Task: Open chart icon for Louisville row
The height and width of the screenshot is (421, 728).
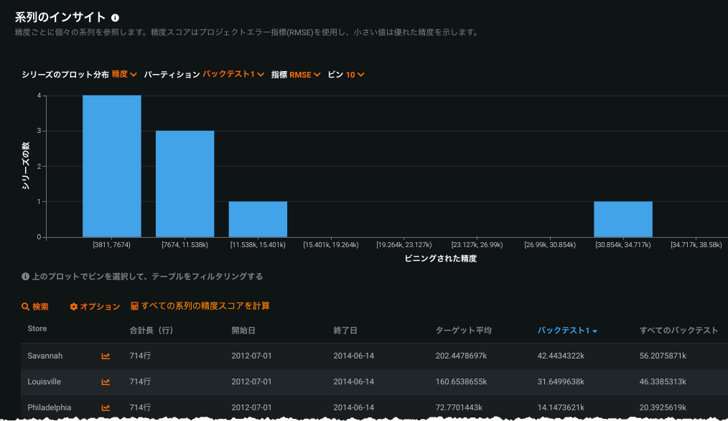Action: point(106,382)
